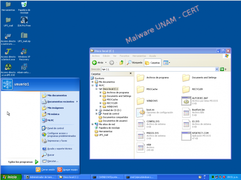
Task: Open the Herramientas desktop folder
Action: pos(8,6)
